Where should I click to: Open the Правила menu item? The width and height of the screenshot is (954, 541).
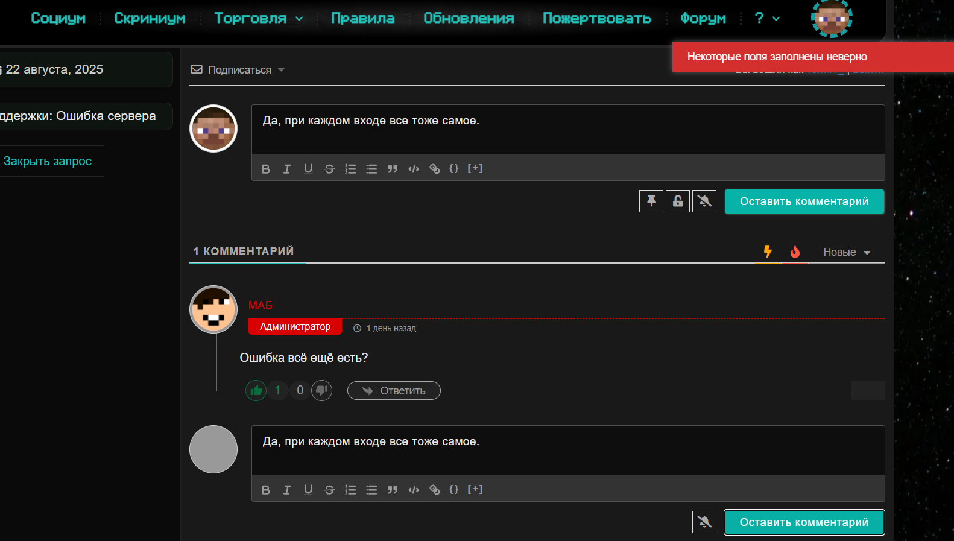[x=362, y=18]
